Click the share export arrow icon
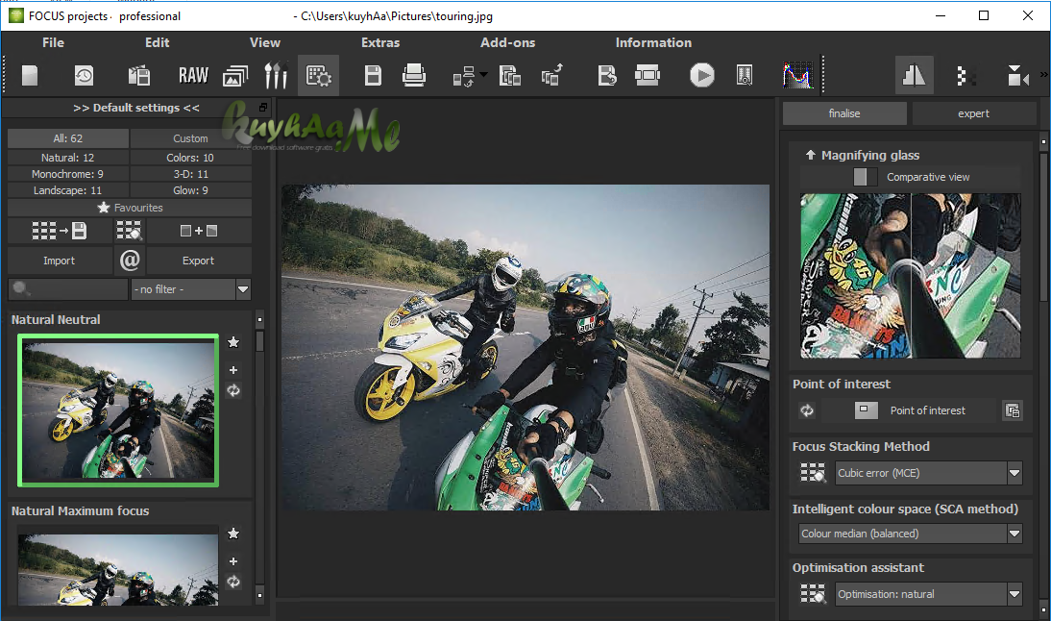Viewport: 1051px width, 621px height. 551,75
